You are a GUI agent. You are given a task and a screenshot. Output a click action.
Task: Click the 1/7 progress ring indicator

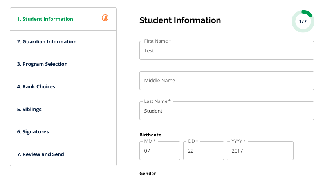pos(303,22)
